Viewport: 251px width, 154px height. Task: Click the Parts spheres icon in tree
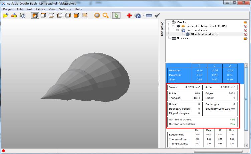point(174,22)
